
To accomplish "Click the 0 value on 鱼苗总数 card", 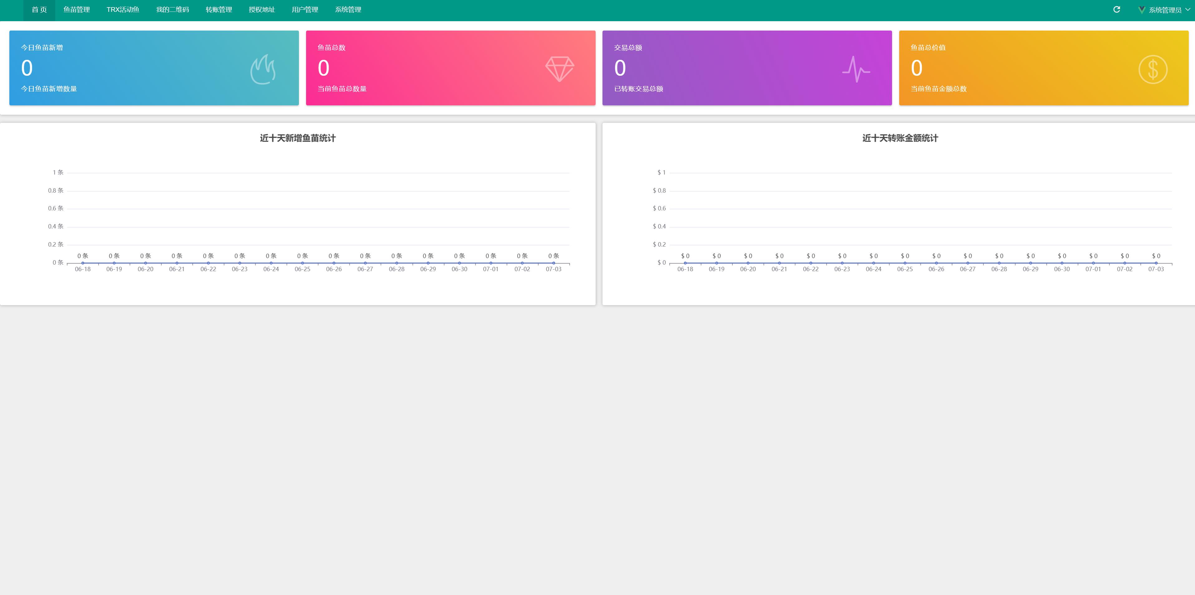I will tap(323, 68).
